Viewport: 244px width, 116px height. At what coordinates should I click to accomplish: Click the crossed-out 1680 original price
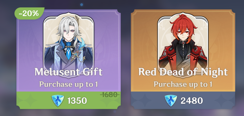click(x=110, y=95)
